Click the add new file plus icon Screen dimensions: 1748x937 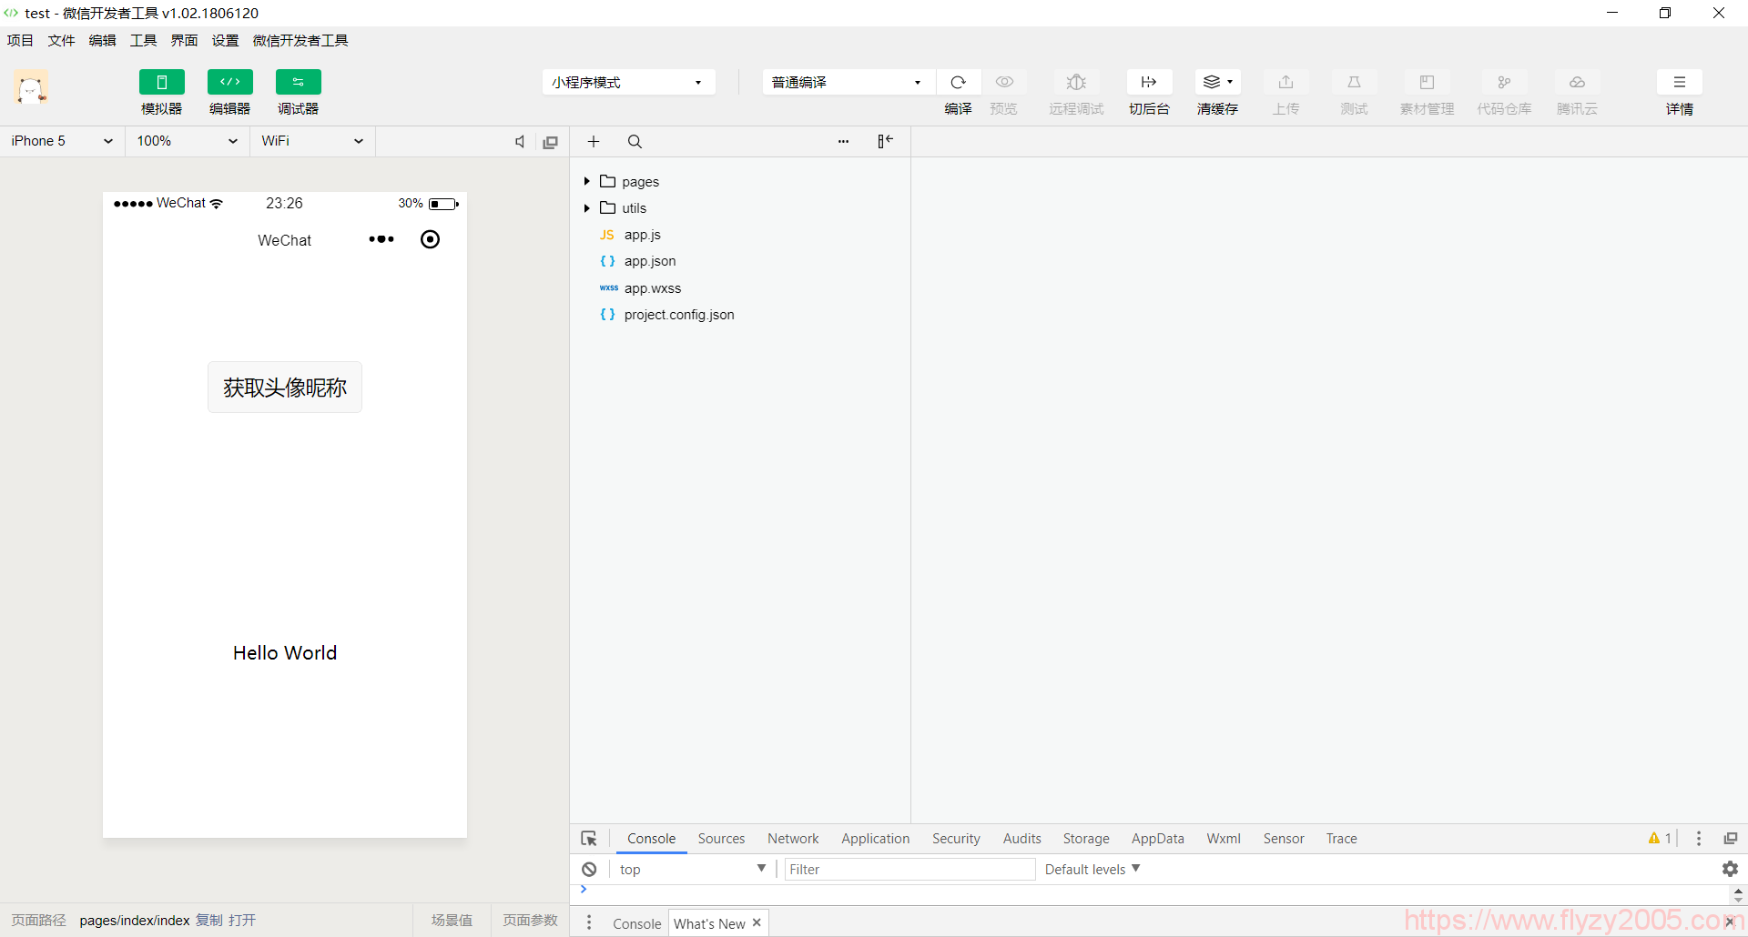(x=594, y=142)
